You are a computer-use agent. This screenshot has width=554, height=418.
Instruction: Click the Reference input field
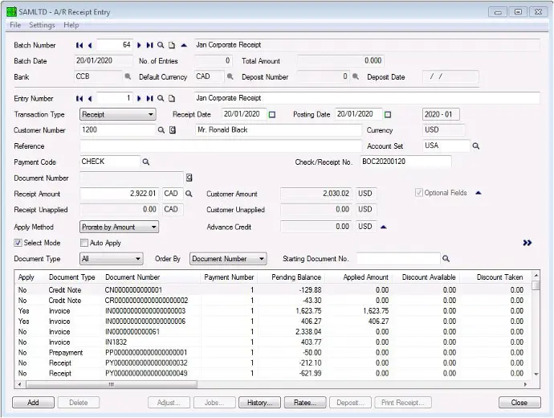(221, 146)
